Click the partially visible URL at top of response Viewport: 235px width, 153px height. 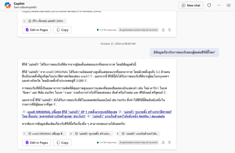[x=62, y=12]
